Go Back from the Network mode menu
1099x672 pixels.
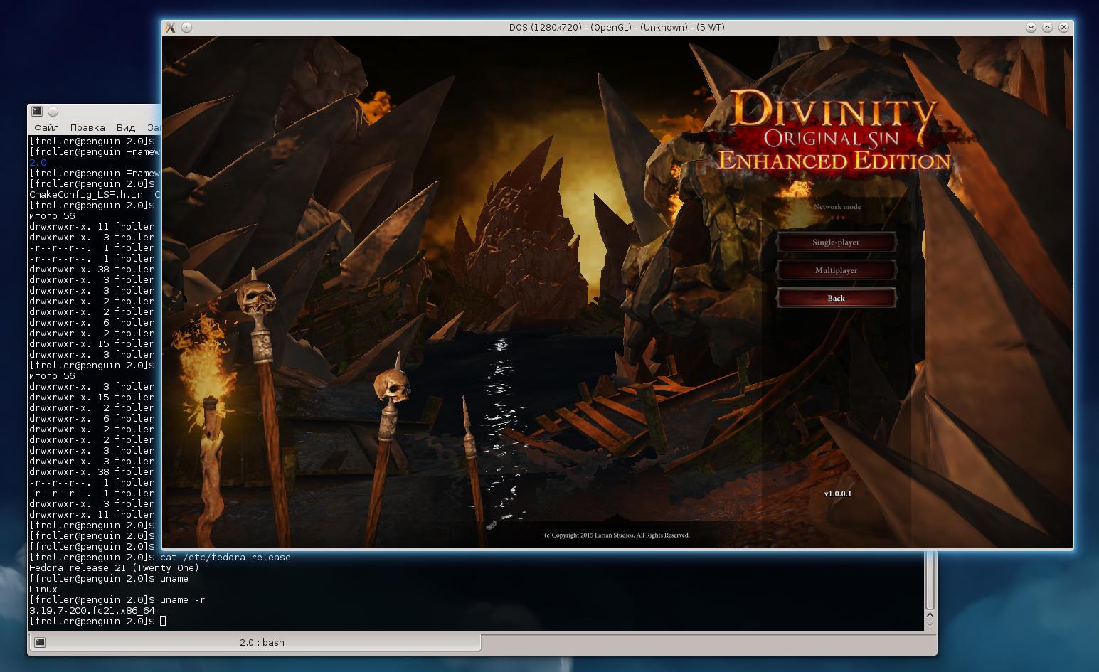[x=836, y=299]
